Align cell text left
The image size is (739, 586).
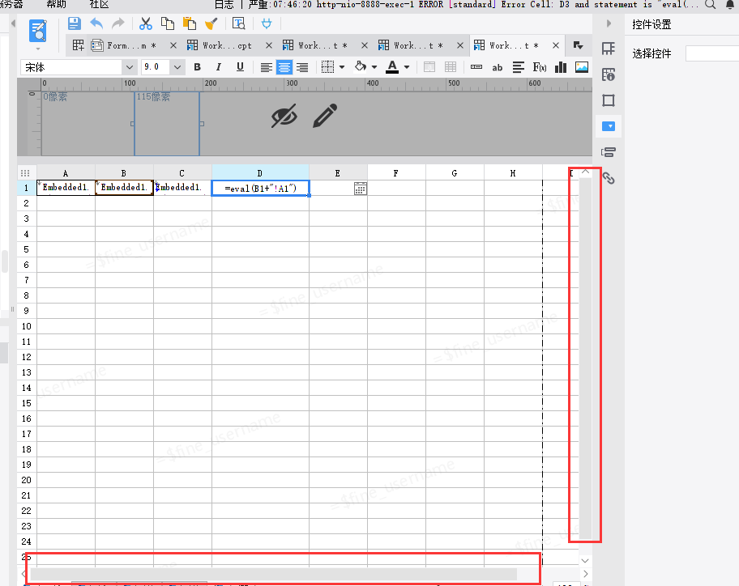point(267,68)
